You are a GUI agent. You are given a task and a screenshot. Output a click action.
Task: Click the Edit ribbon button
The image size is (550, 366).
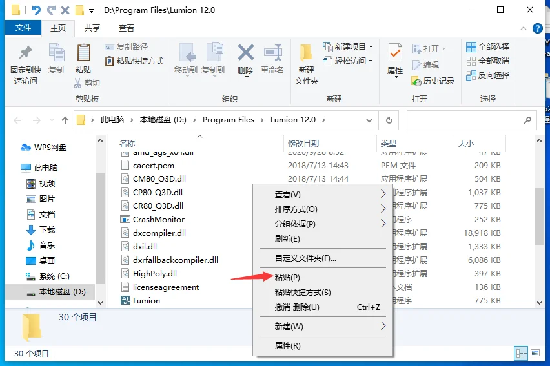point(425,65)
